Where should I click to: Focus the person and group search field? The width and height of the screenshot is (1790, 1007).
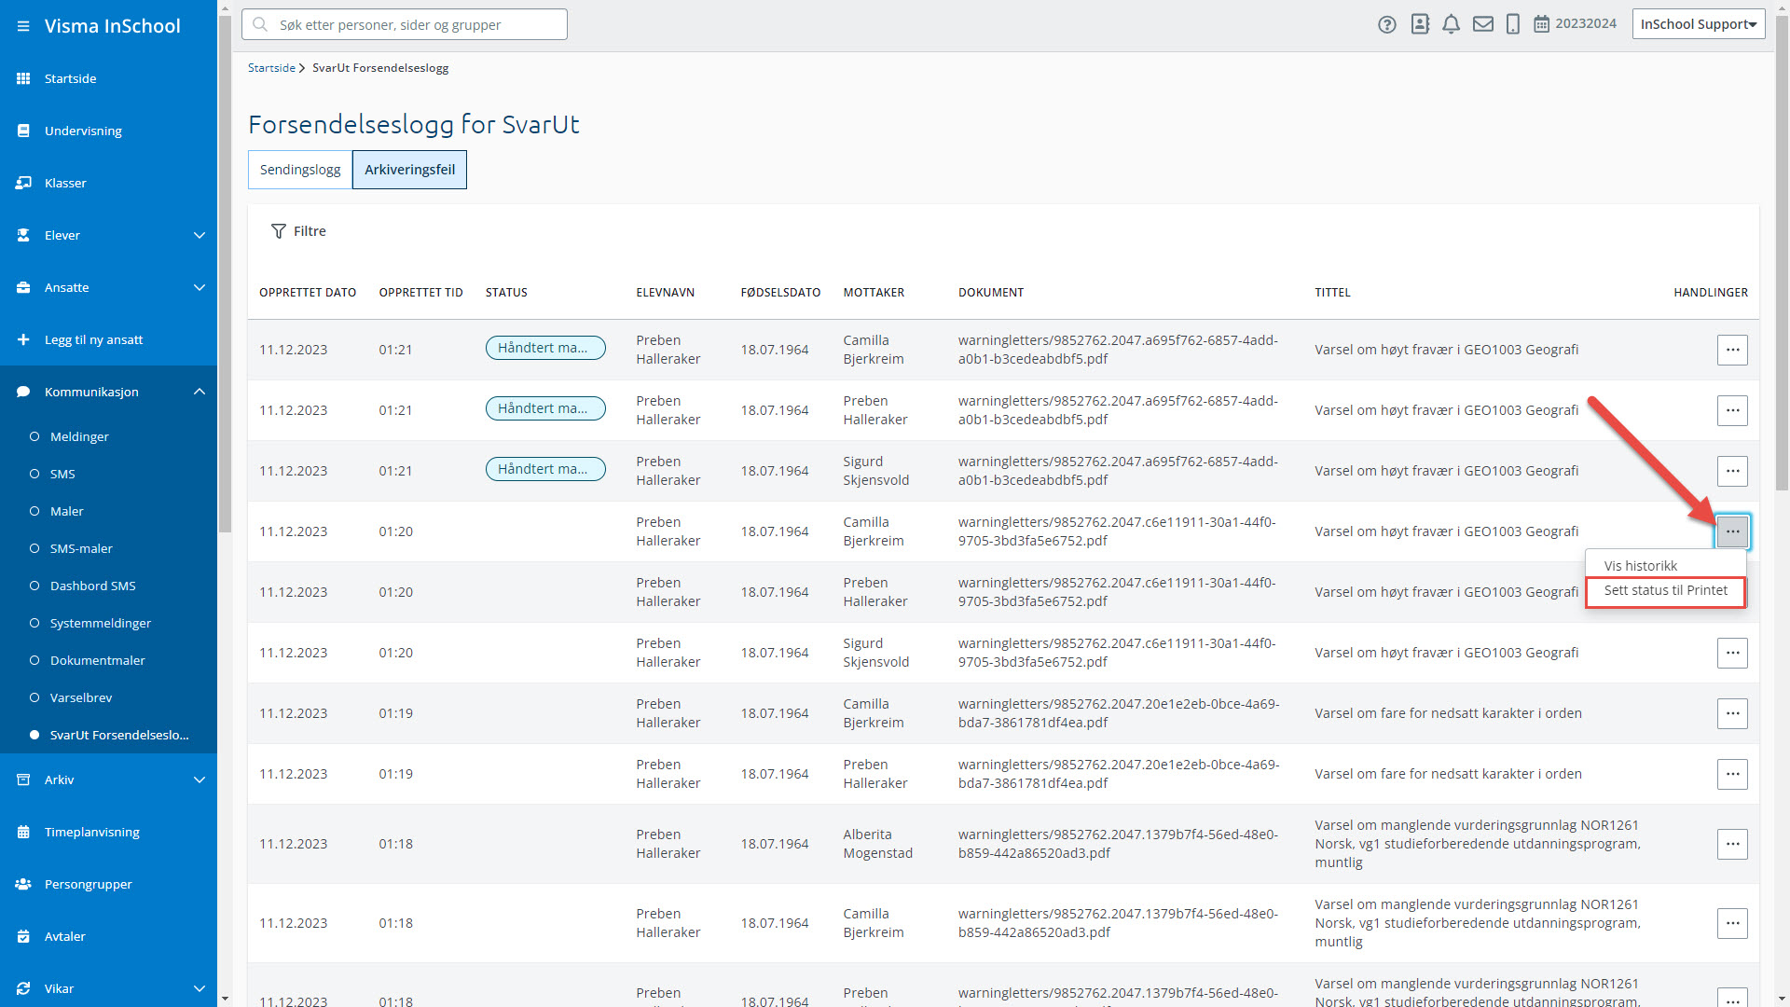(x=405, y=24)
